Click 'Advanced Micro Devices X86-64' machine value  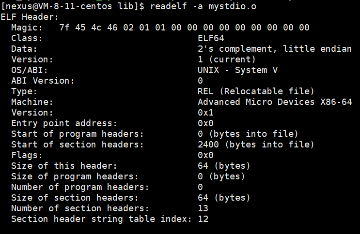coord(275,102)
